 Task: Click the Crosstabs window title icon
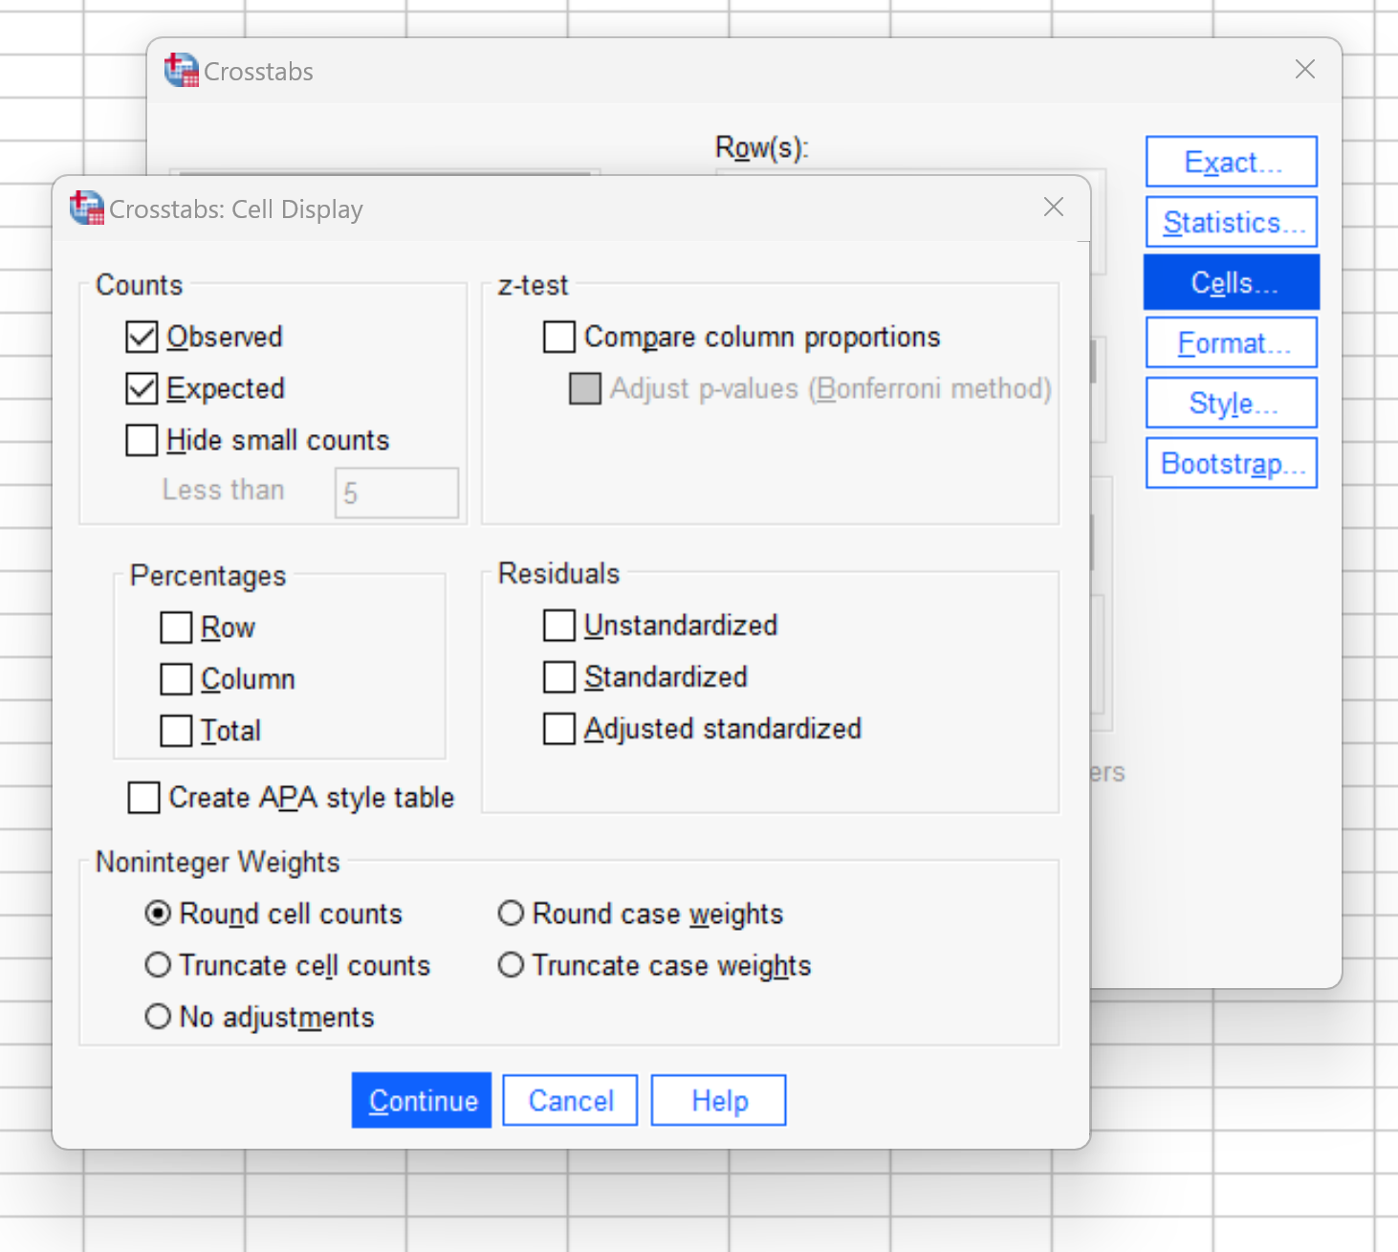pos(182,70)
